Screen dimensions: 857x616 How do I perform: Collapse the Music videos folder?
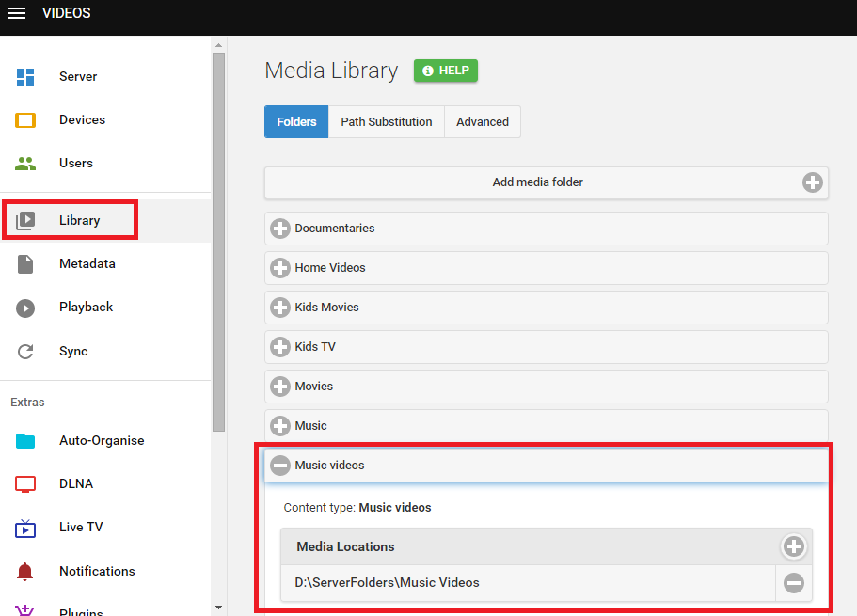(280, 466)
